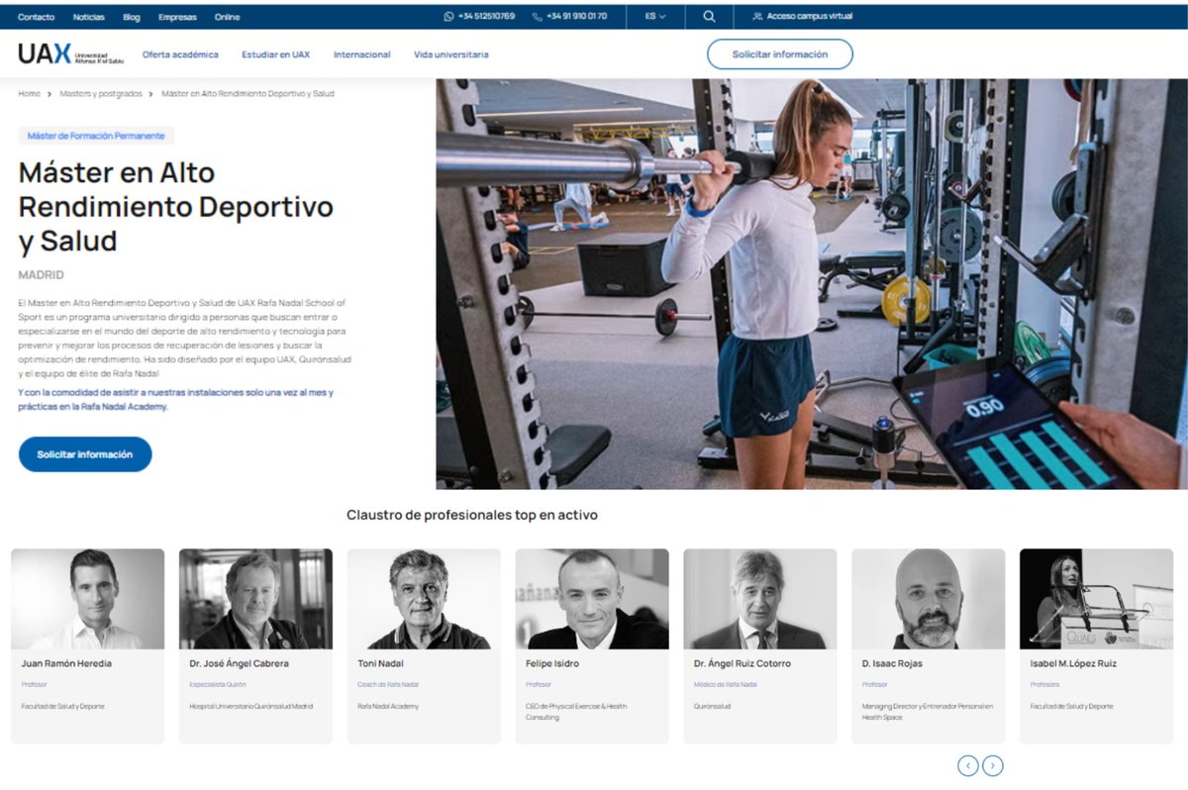Screen dimensions: 1188x790
Task: Open Estudiar en UAX menu
Action: point(275,54)
